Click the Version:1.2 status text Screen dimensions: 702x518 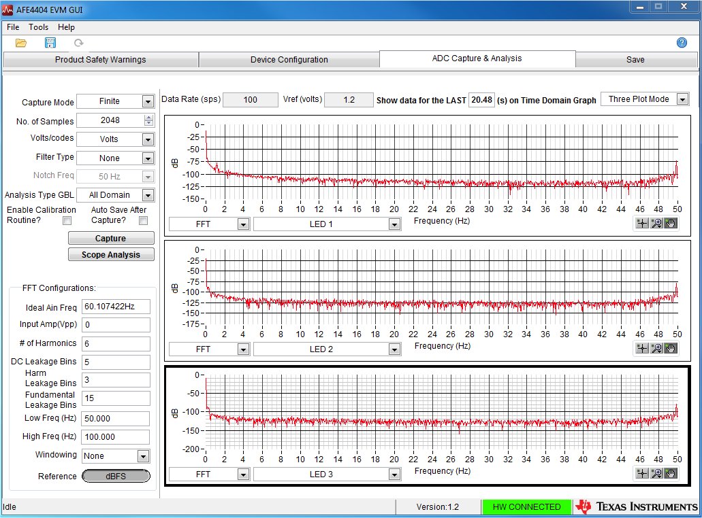[437, 507]
